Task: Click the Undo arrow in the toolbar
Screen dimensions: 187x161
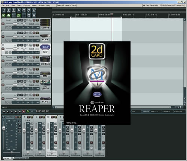Action: tap(24, 10)
